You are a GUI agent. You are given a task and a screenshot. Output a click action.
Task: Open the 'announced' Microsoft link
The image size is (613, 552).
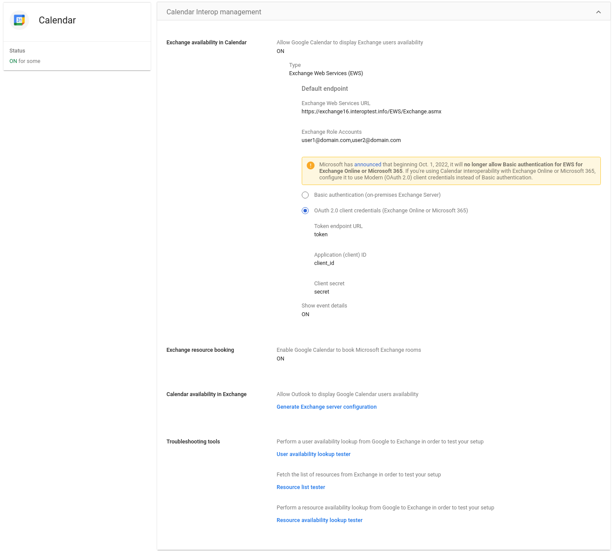(x=368, y=165)
